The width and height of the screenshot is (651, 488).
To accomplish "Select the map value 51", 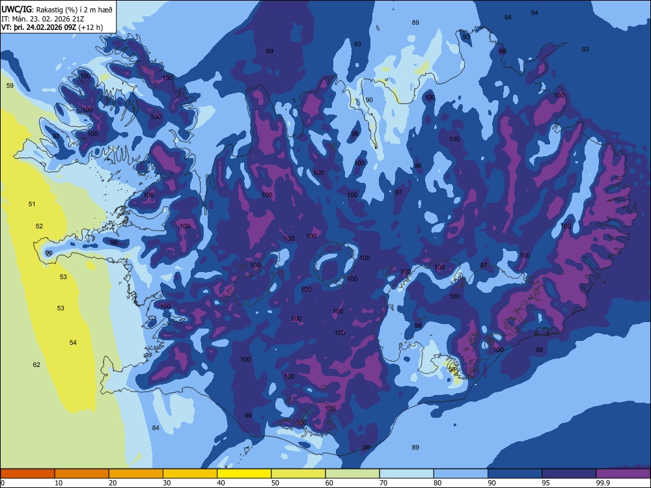I will 32,204.
